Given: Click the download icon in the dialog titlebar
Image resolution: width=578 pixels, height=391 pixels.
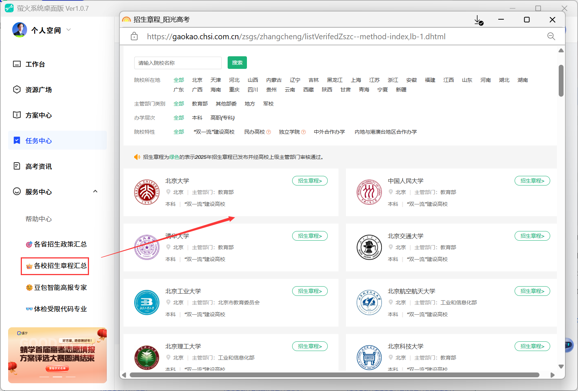Looking at the screenshot, I should tap(478, 20).
